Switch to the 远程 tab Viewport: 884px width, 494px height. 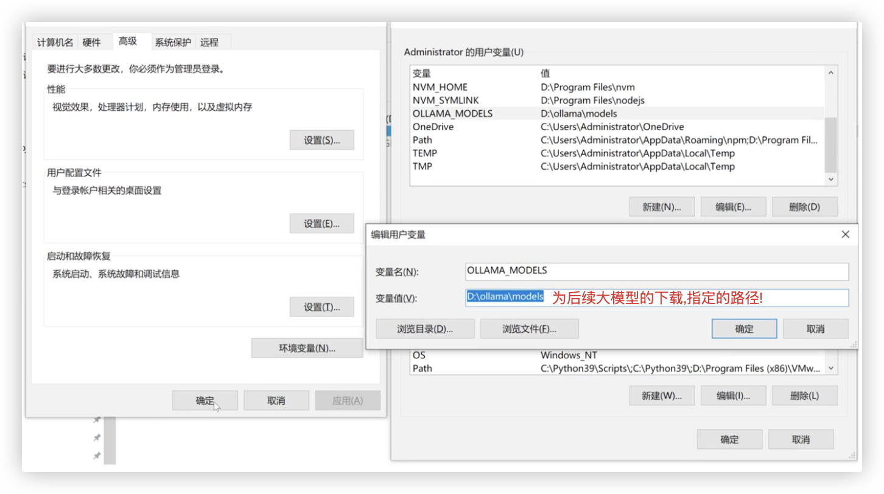tap(209, 43)
